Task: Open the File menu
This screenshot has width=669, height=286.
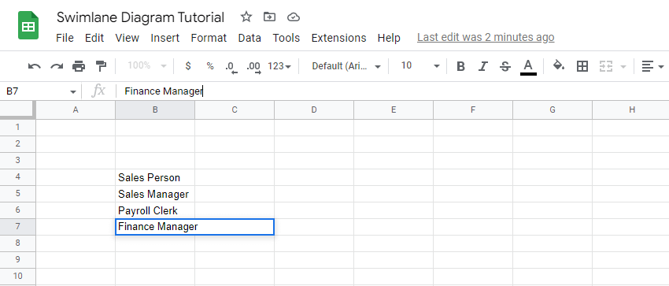Action: click(x=65, y=38)
